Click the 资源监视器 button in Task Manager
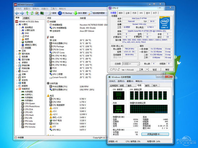The width and height of the screenshot is (198, 148). pos(155,134)
